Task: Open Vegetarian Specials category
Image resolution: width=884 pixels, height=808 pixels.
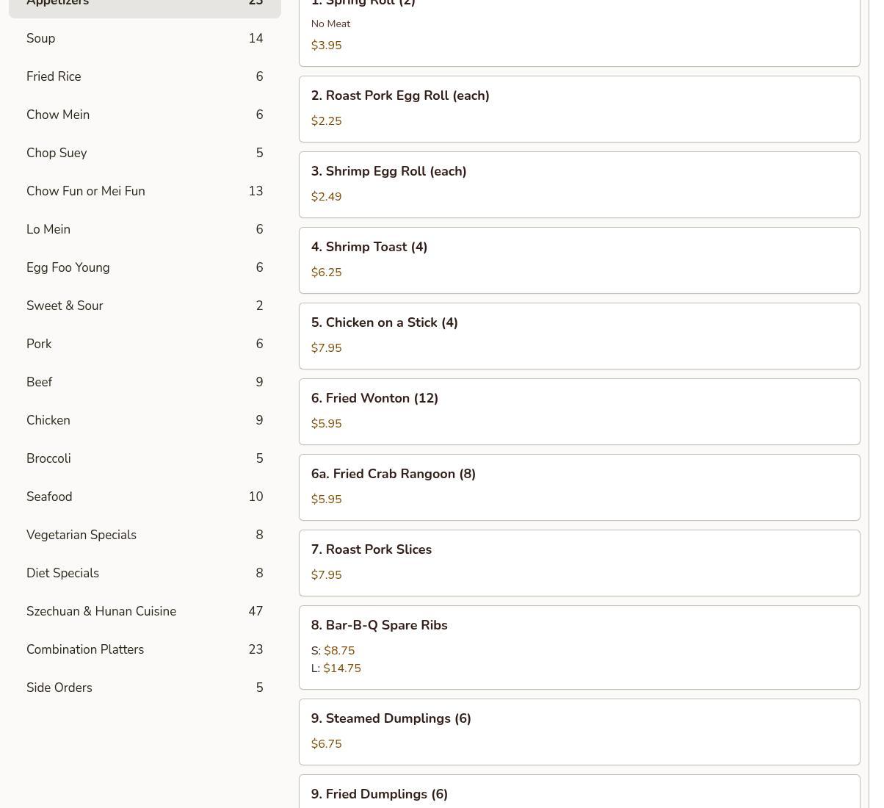Action: (x=145, y=535)
